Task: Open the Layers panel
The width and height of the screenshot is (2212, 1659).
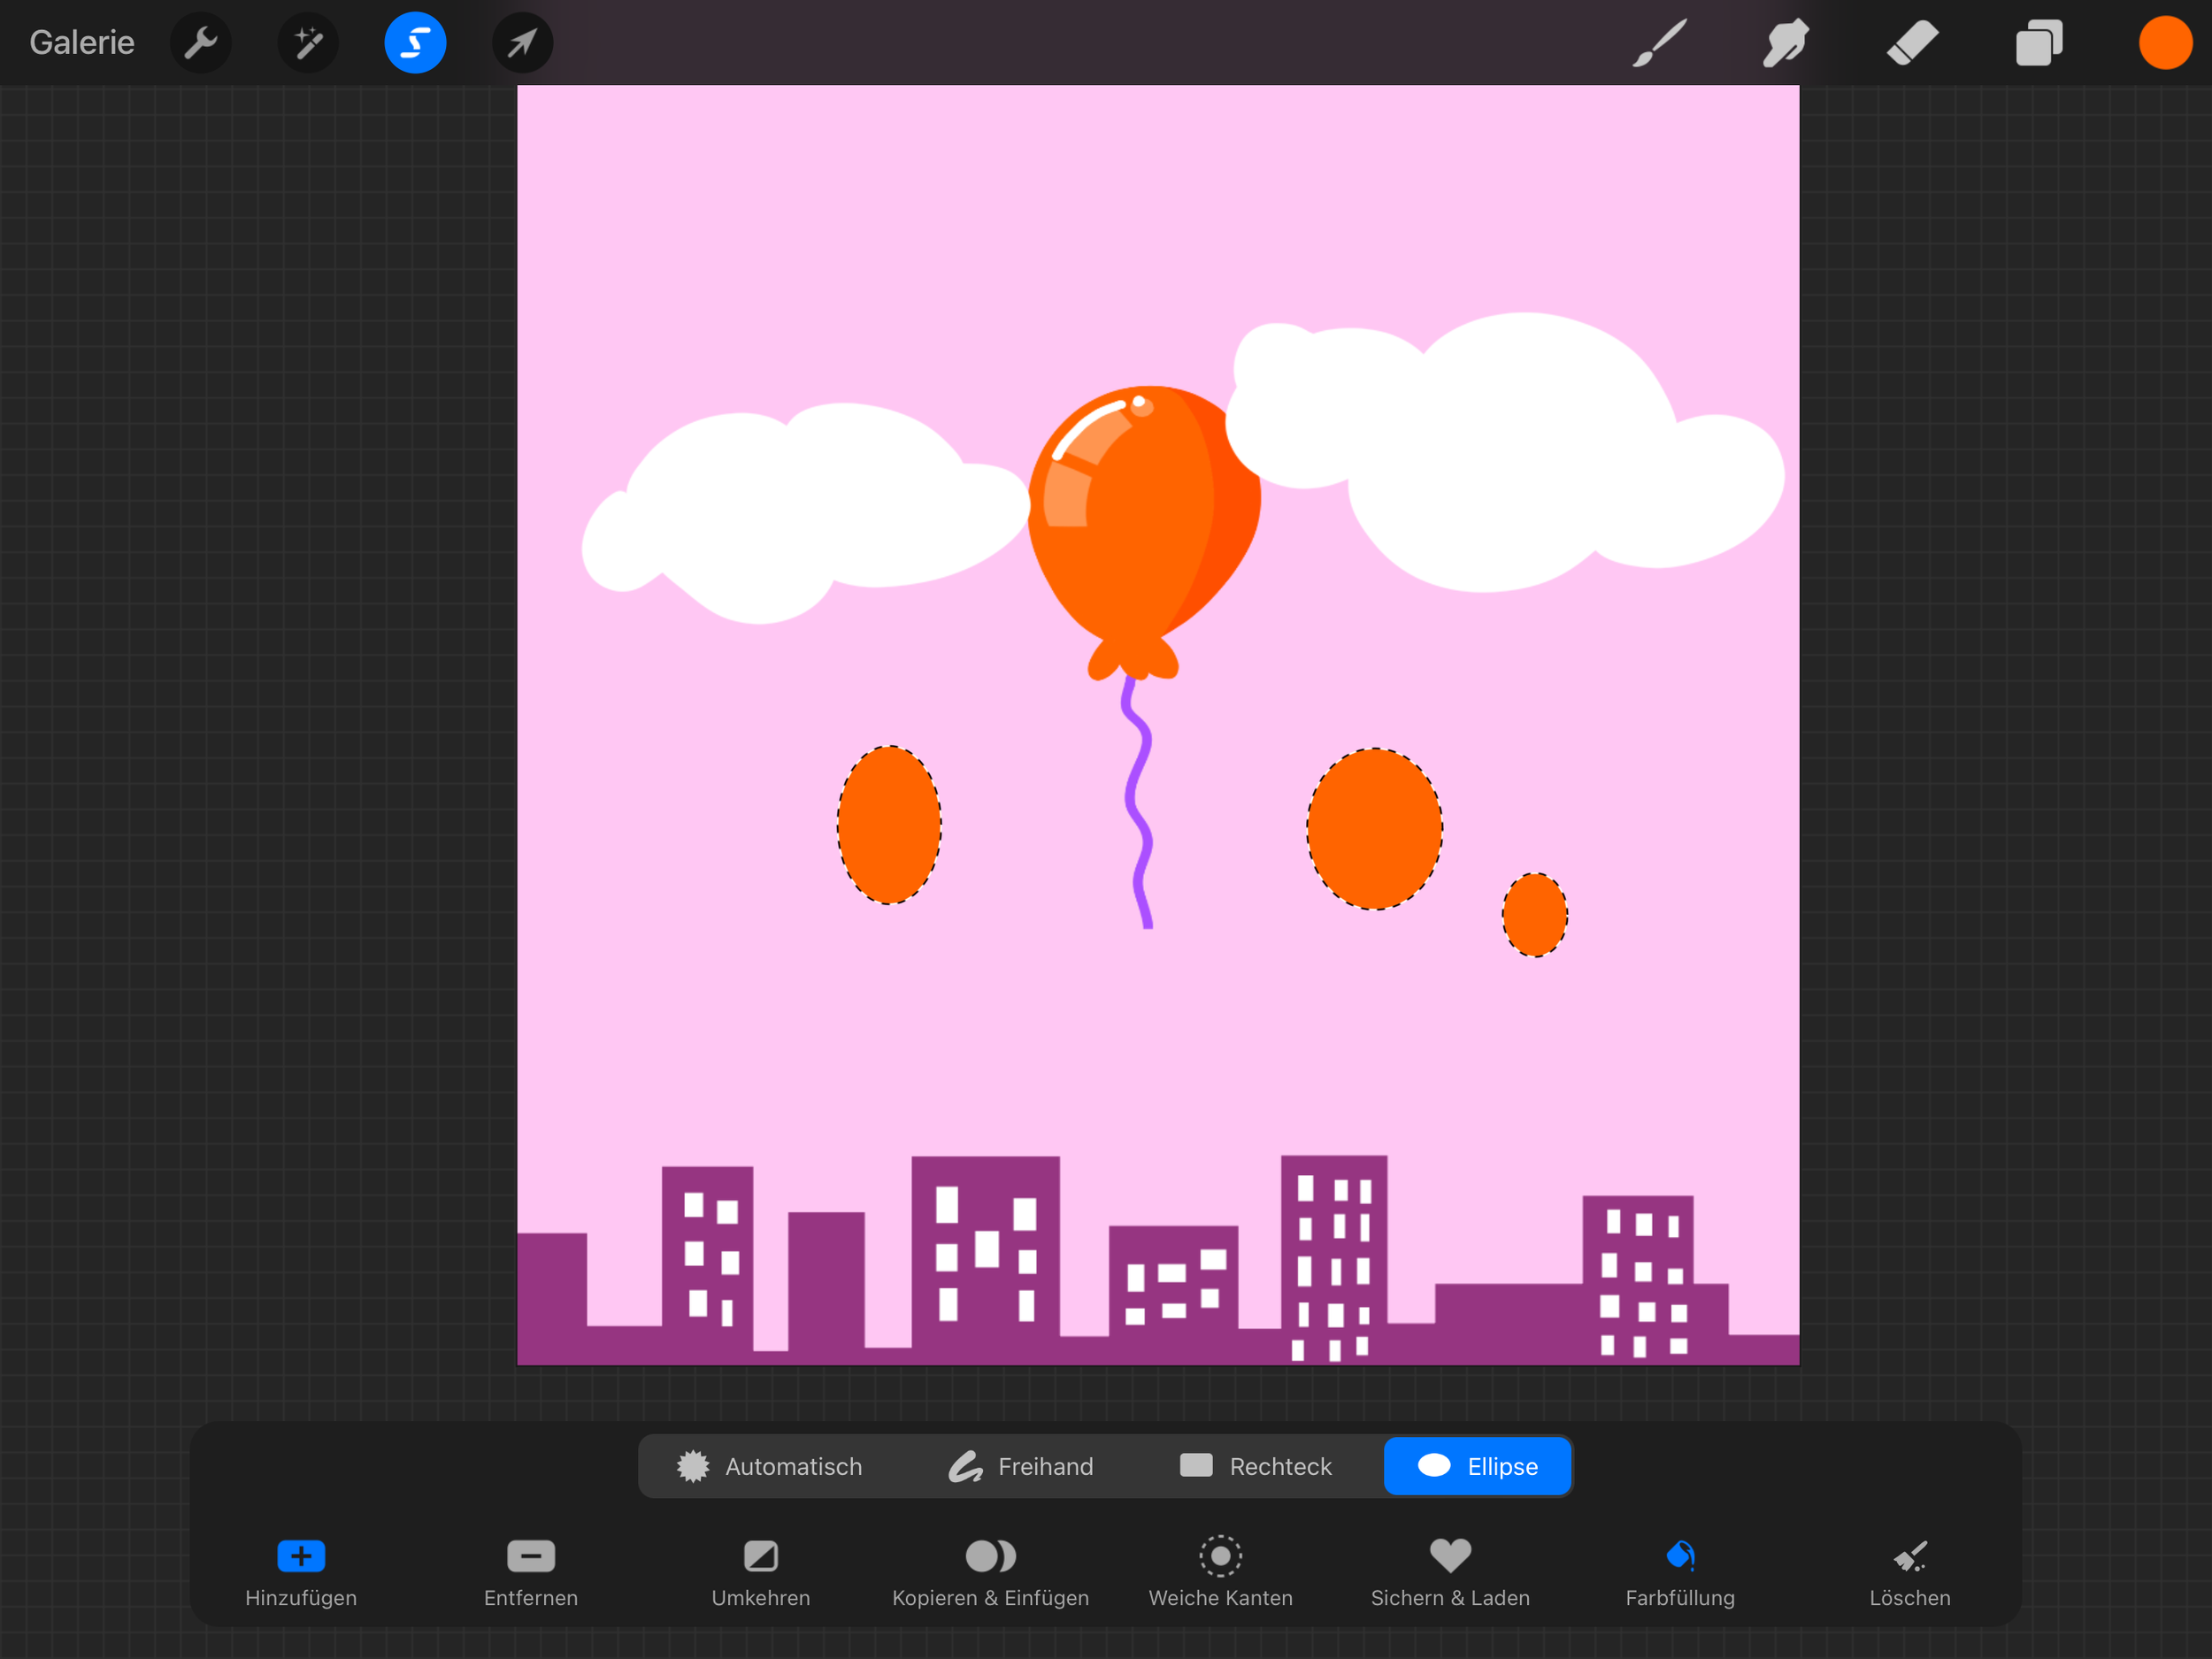Action: click(x=2039, y=43)
